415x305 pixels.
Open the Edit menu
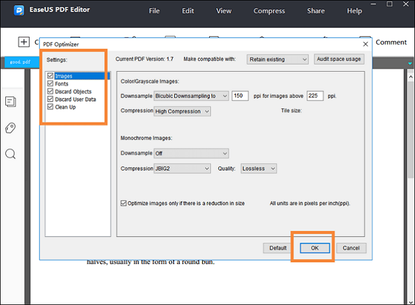tap(188, 11)
